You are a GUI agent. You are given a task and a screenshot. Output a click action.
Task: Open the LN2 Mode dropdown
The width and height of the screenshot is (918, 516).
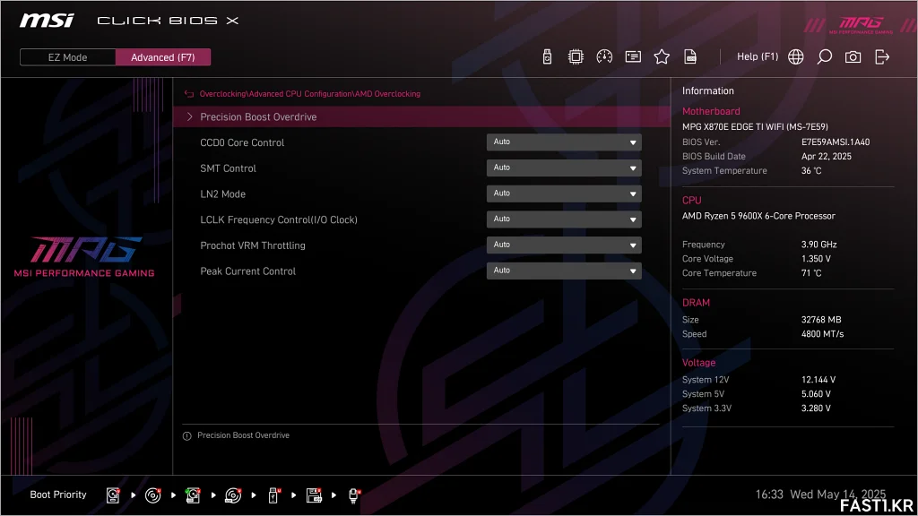(564, 193)
